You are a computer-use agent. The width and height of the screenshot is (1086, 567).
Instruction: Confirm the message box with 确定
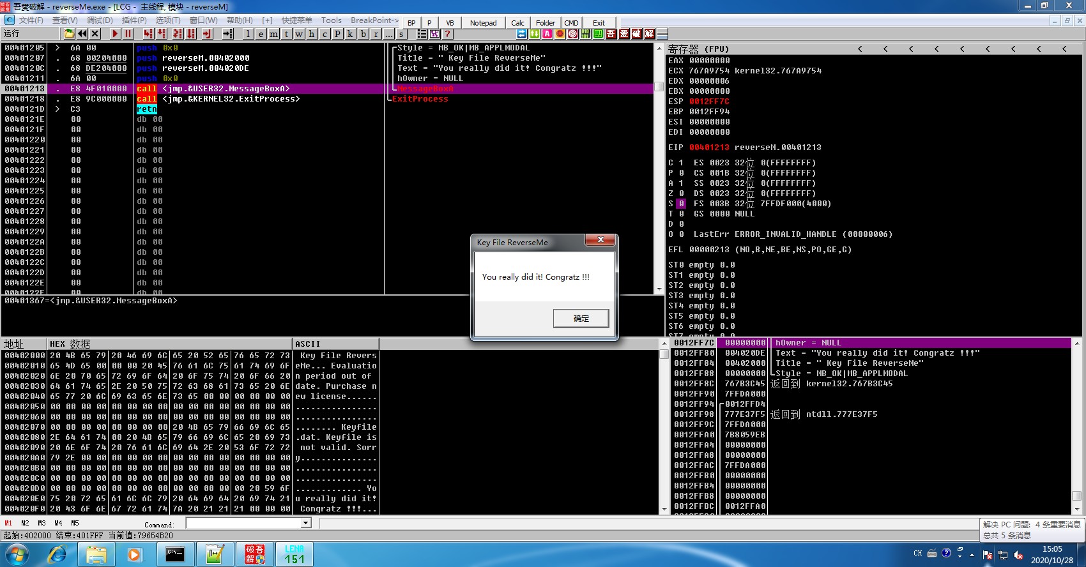(x=581, y=319)
